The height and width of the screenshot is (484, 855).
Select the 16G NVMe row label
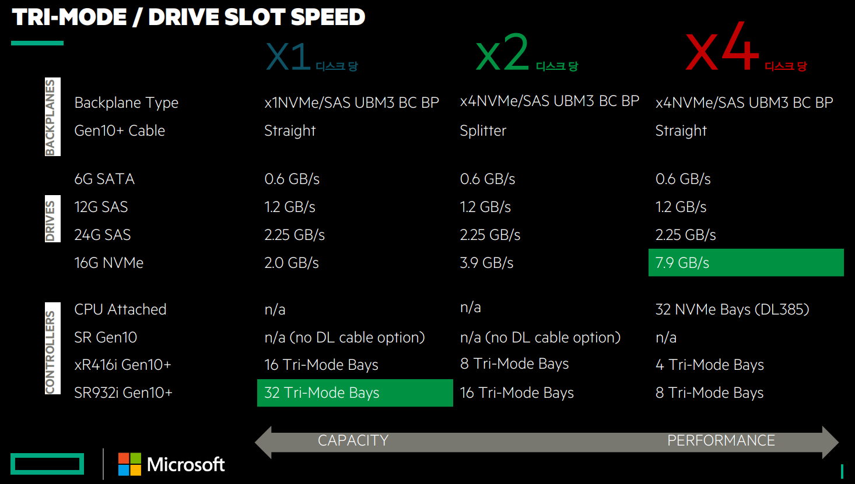pyautogui.click(x=108, y=263)
